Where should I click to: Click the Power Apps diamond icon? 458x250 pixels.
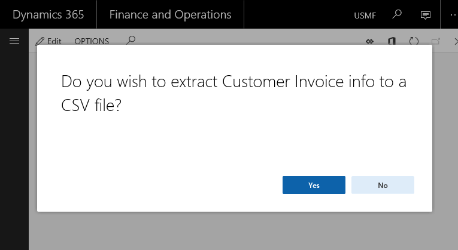point(370,41)
